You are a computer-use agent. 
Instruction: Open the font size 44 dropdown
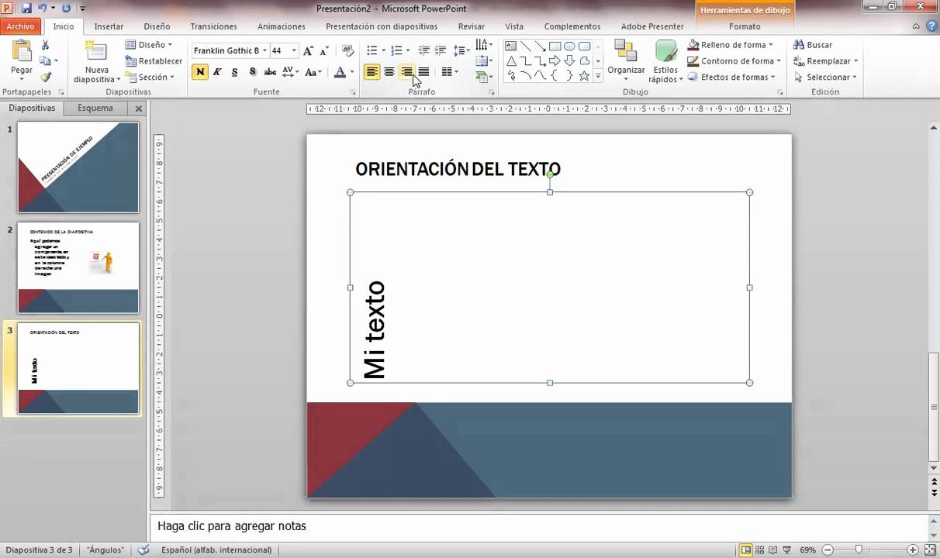[x=294, y=50]
